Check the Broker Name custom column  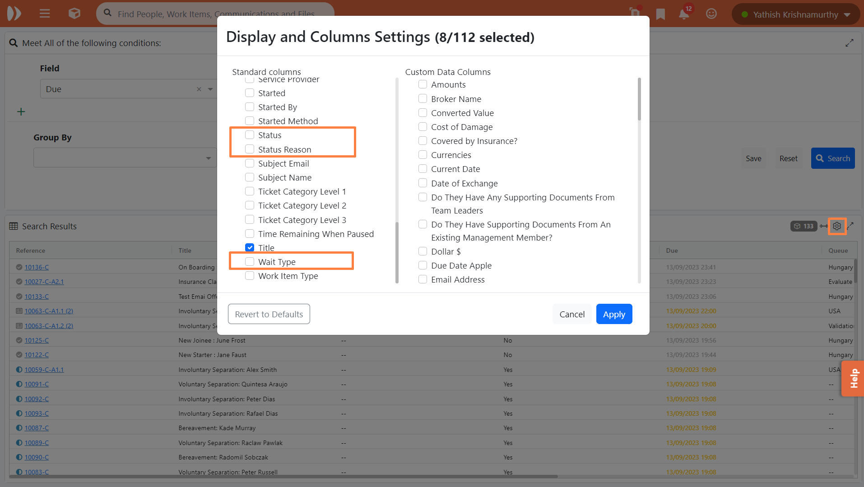[x=423, y=99]
